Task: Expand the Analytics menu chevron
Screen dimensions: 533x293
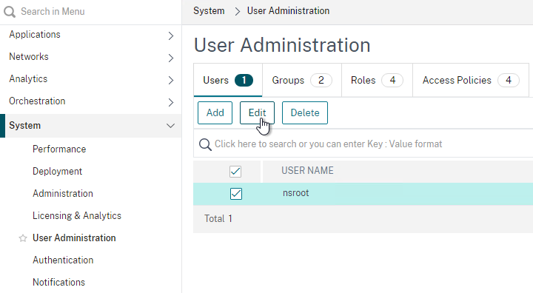Action: (171, 80)
